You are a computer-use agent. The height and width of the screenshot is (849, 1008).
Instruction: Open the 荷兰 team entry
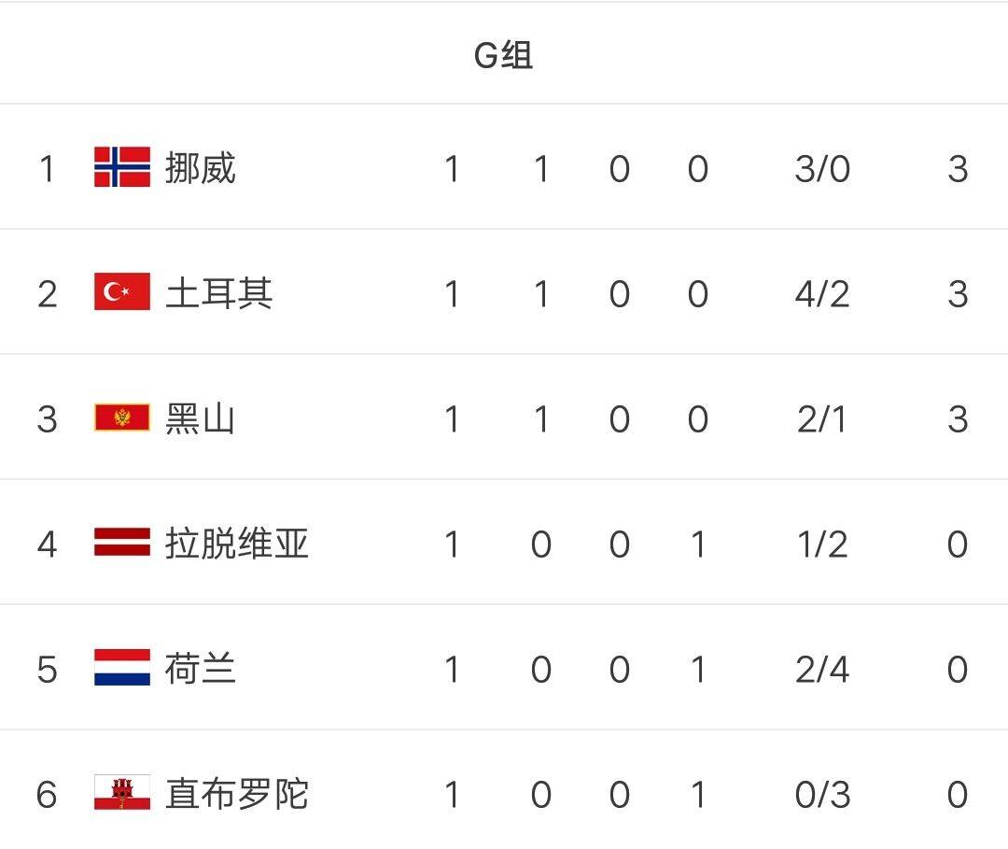pos(200,668)
